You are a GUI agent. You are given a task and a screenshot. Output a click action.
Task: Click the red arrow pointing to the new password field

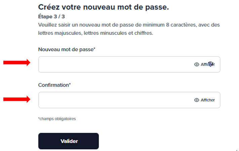point(17,62)
